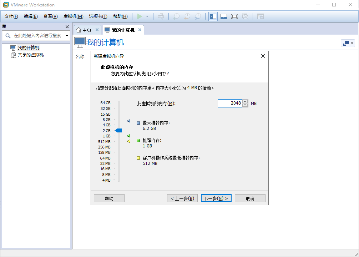The image size is (359, 257).
Task: Select 我的计算机 in the library tree
Action: pos(29,47)
